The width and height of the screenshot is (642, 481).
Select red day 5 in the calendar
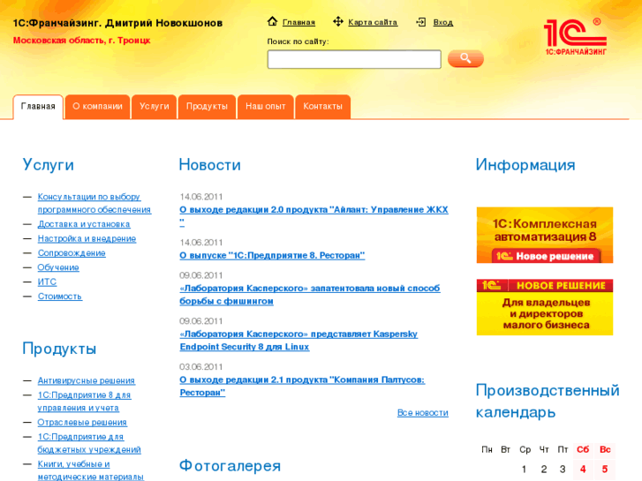click(605, 470)
